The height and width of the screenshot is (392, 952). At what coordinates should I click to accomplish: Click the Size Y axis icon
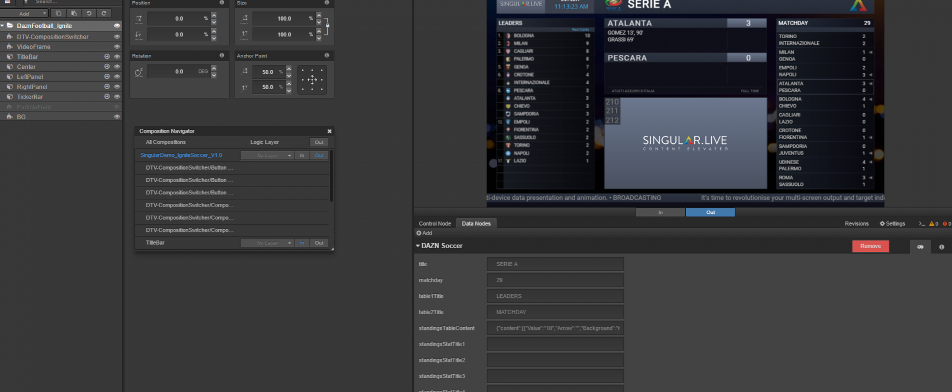pyautogui.click(x=244, y=34)
